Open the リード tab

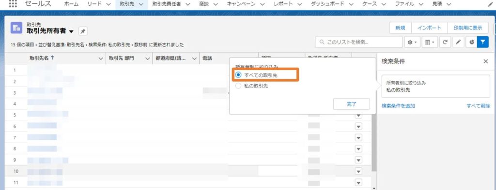point(94,4)
